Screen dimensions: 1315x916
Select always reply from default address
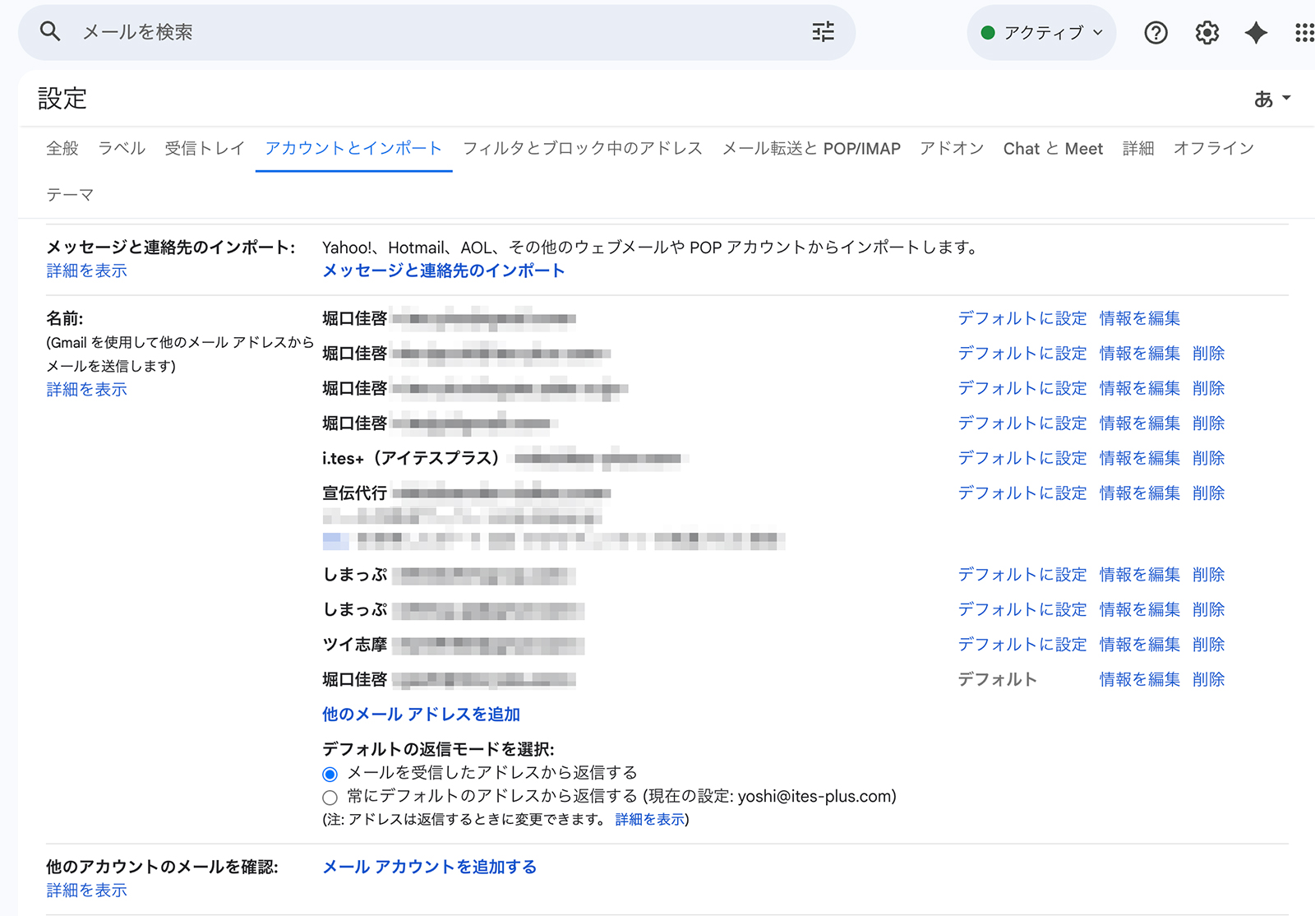click(330, 798)
